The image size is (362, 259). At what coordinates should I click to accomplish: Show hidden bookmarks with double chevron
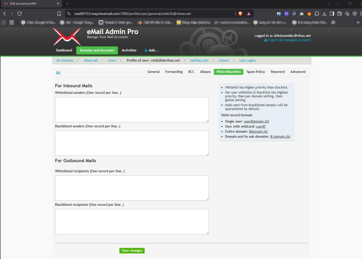(358, 22)
